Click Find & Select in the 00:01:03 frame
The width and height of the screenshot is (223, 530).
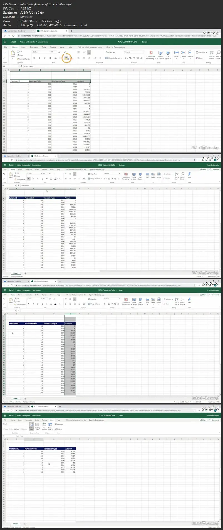(x=182, y=176)
